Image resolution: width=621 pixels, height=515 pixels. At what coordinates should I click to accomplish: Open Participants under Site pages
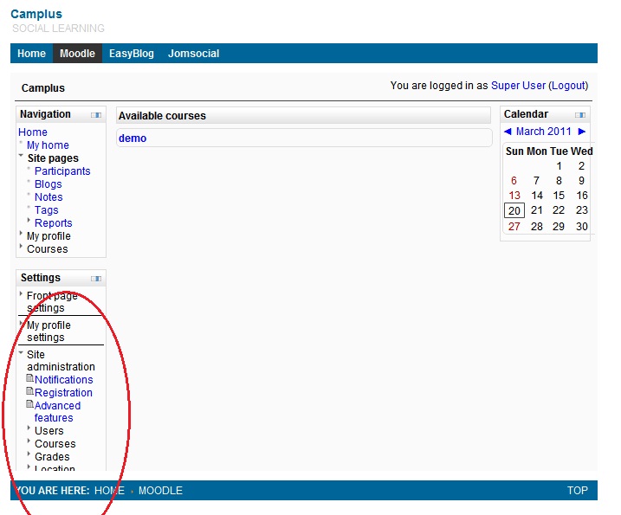62,171
